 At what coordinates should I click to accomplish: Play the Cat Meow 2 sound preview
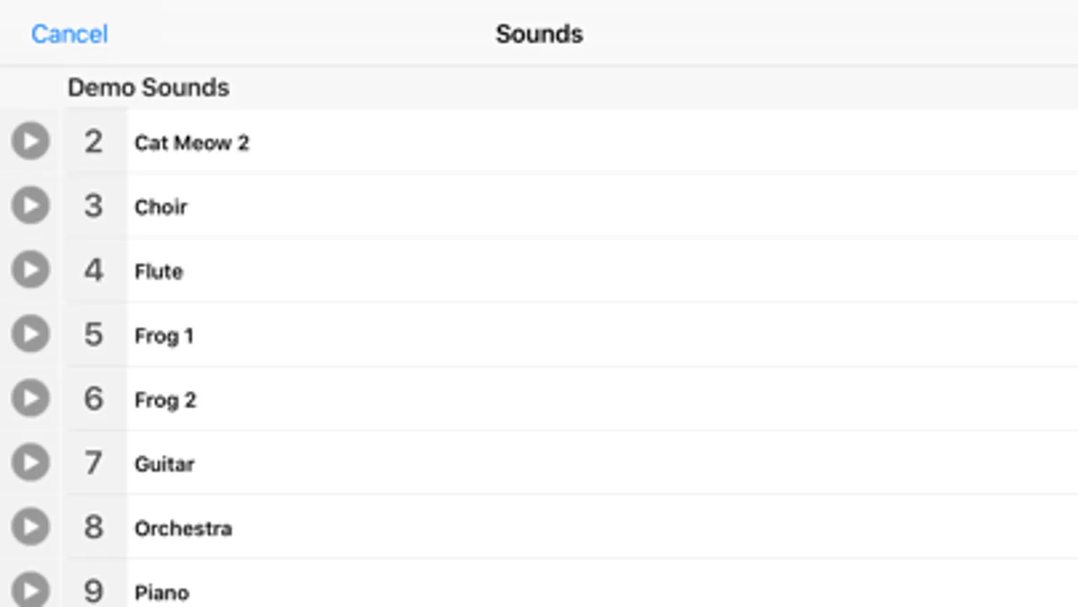(30, 141)
